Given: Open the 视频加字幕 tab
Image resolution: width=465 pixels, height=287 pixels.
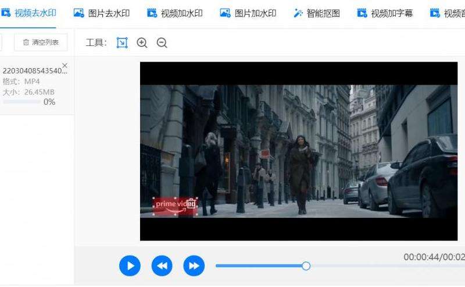Looking at the screenshot, I should click(x=385, y=13).
